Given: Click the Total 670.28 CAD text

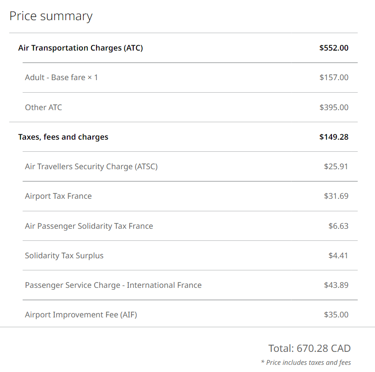Looking at the screenshot, I should (x=310, y=348).
